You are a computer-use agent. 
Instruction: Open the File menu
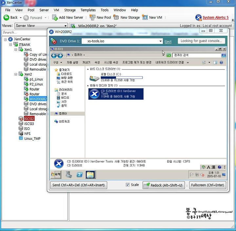click(8, 10)
